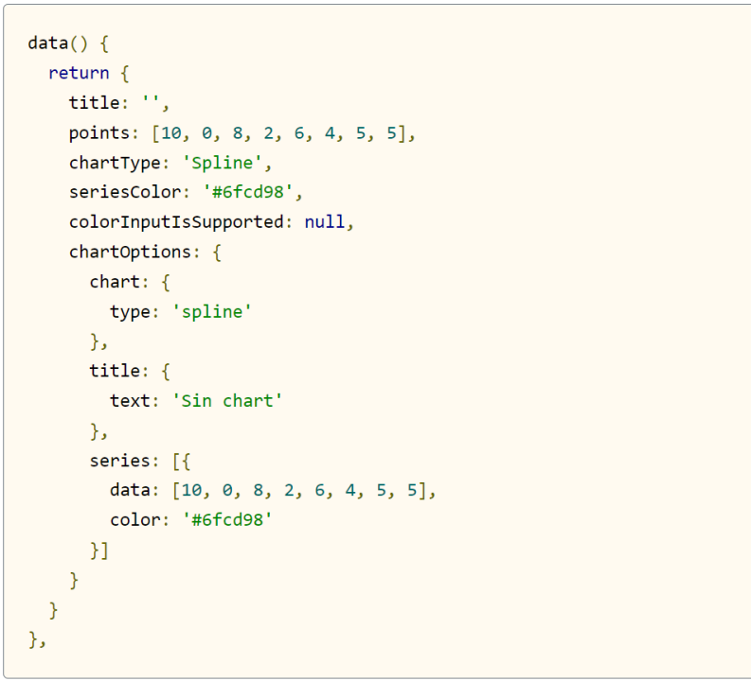Click the 'null' value of colorInputIsSupported
Screen dimensions: 751x681
click(x=324, y=222)
